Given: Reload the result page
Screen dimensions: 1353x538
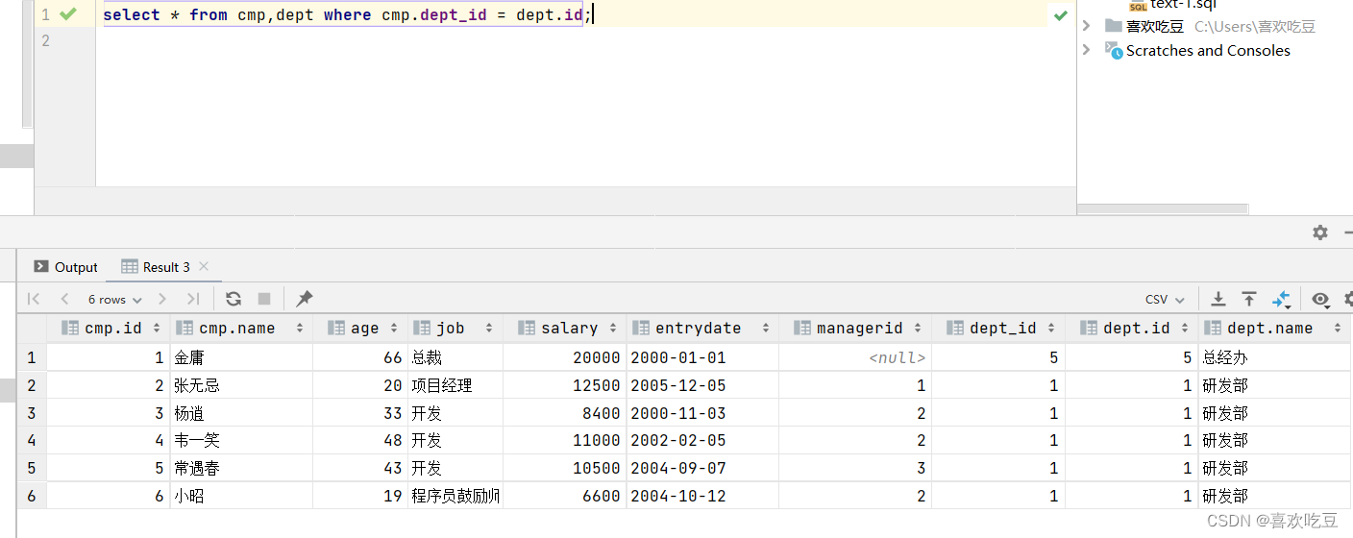Looking at the screenshot, I should coord(233,299).
